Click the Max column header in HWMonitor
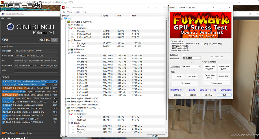Viewport: 259px width, 139px height. (138, 16)
